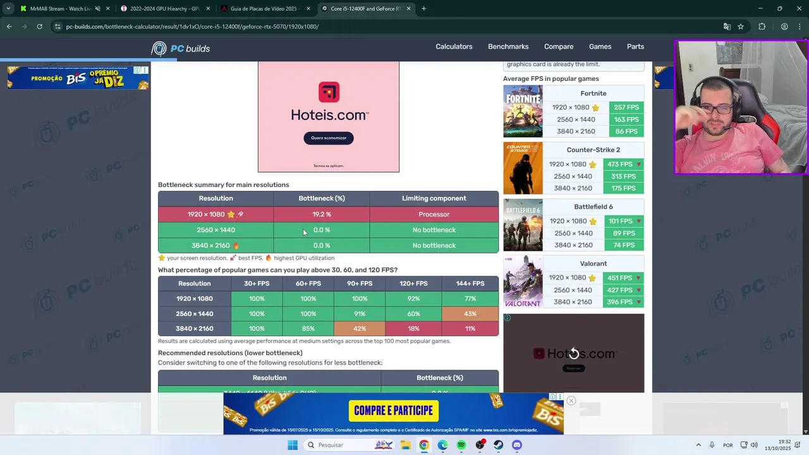Click the Fortnite 257 FPS value
809x455 pixels.
pos(626,107)
